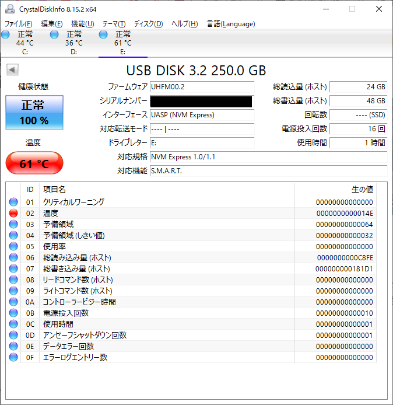Click the power-on count value 16 回
Screen dimensions: 393x405
(359, 128)
